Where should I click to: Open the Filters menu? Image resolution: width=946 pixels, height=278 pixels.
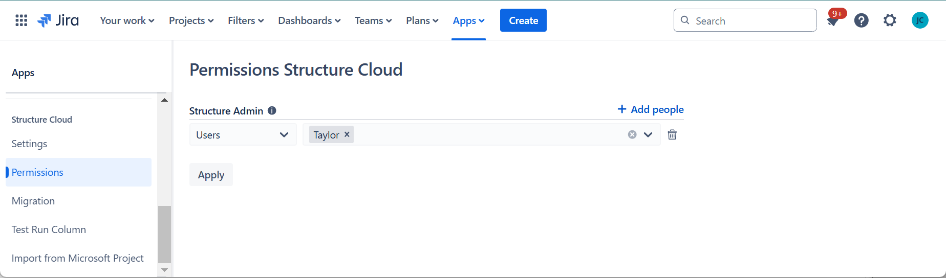pyautogui.click(x=246, y=20)
